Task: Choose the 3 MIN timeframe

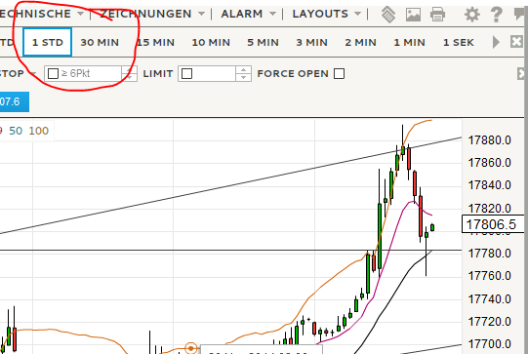Action: pos(311,42)
